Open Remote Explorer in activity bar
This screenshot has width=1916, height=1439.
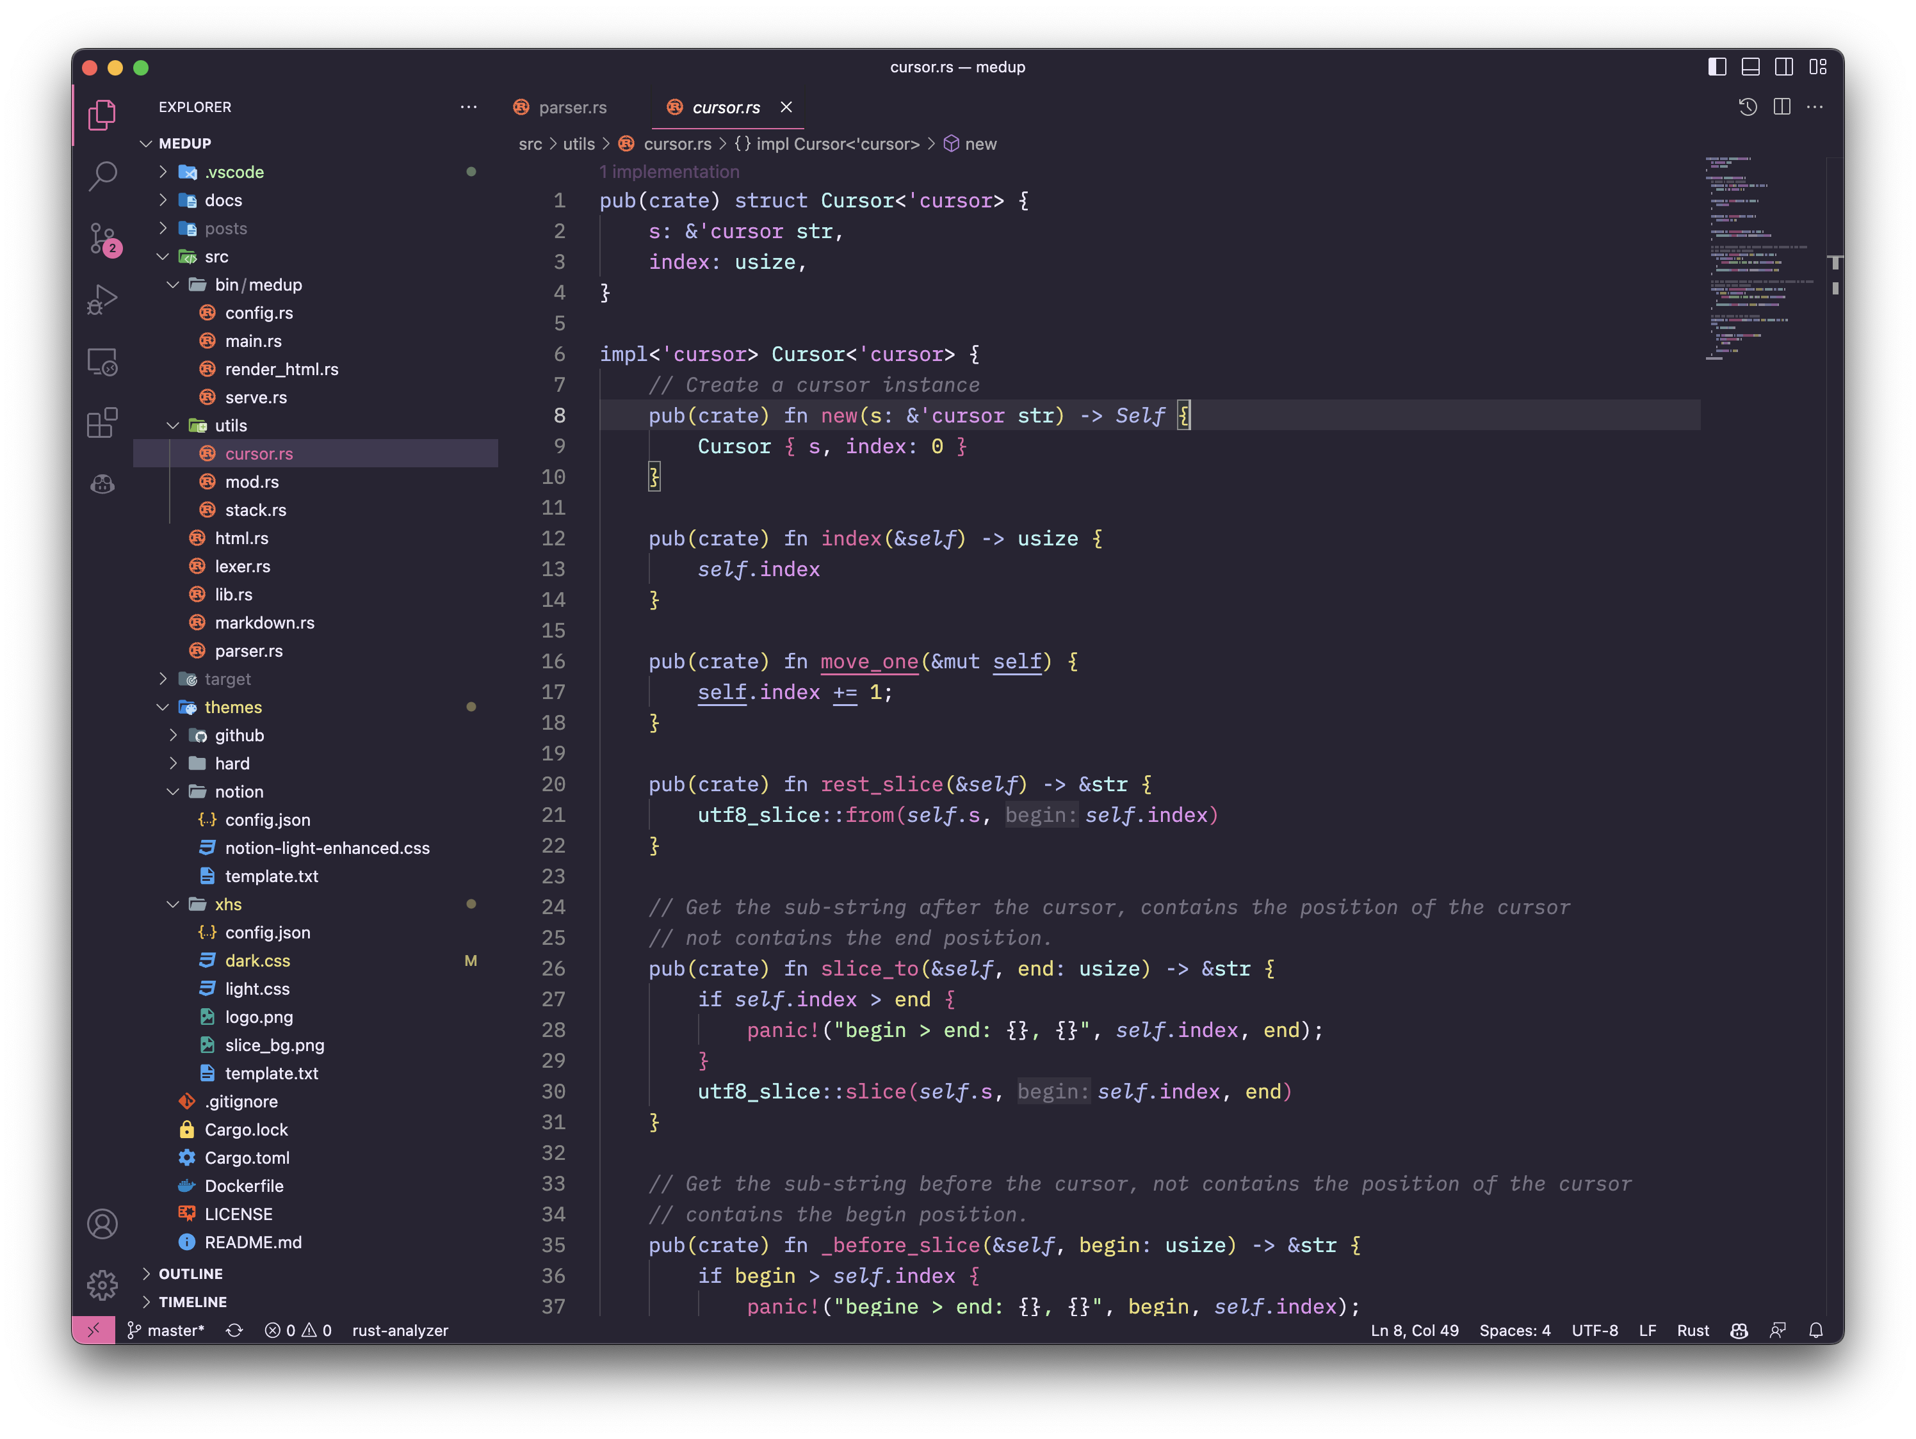102,362
